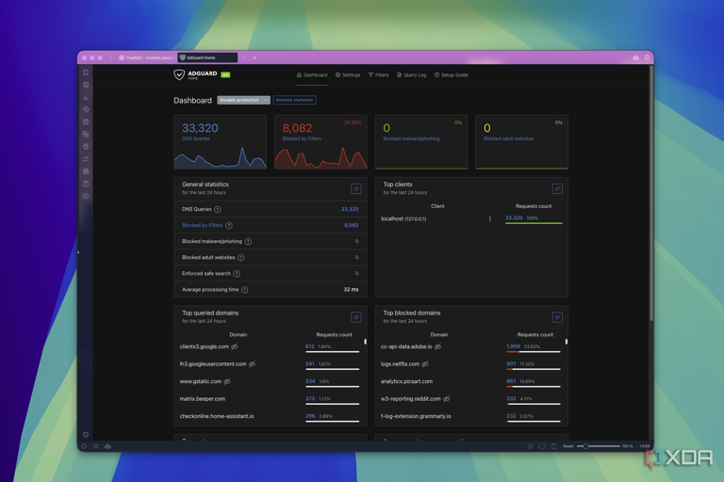Go to the Query Log page

click(x=411, y=75)
